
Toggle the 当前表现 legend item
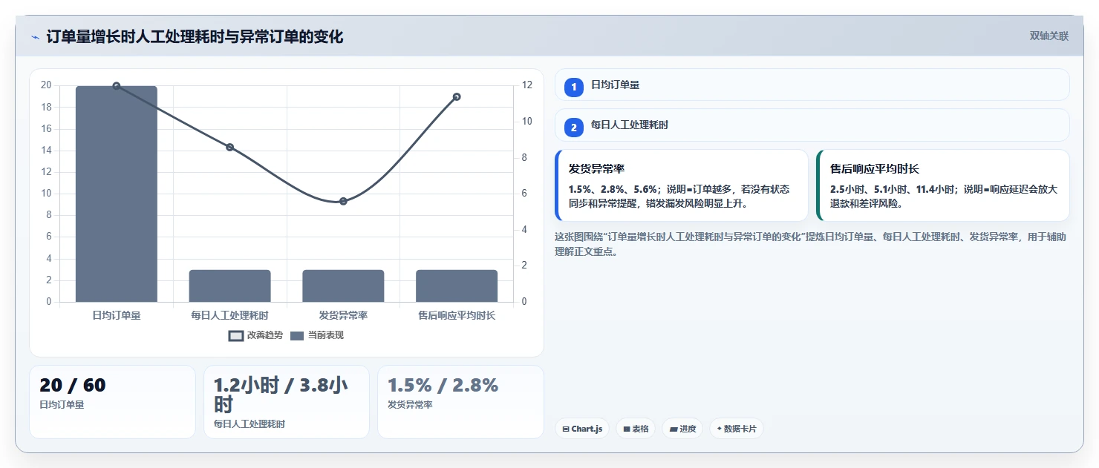point(316,335)
